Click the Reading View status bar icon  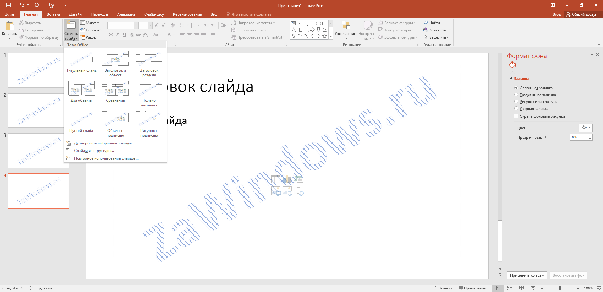pos(521,288)
